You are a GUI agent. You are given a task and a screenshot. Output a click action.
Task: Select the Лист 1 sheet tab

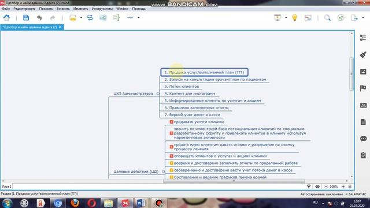[x=6, y=187]
